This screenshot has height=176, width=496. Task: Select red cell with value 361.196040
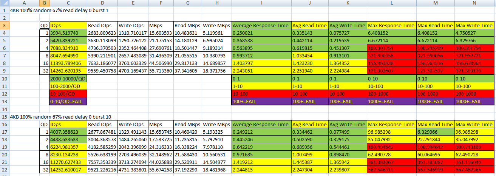(x=474, y=162)
